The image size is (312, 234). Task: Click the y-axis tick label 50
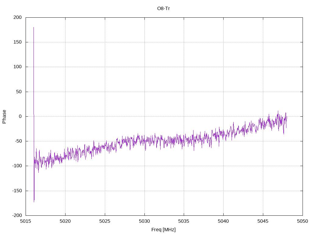click(19, 92)
